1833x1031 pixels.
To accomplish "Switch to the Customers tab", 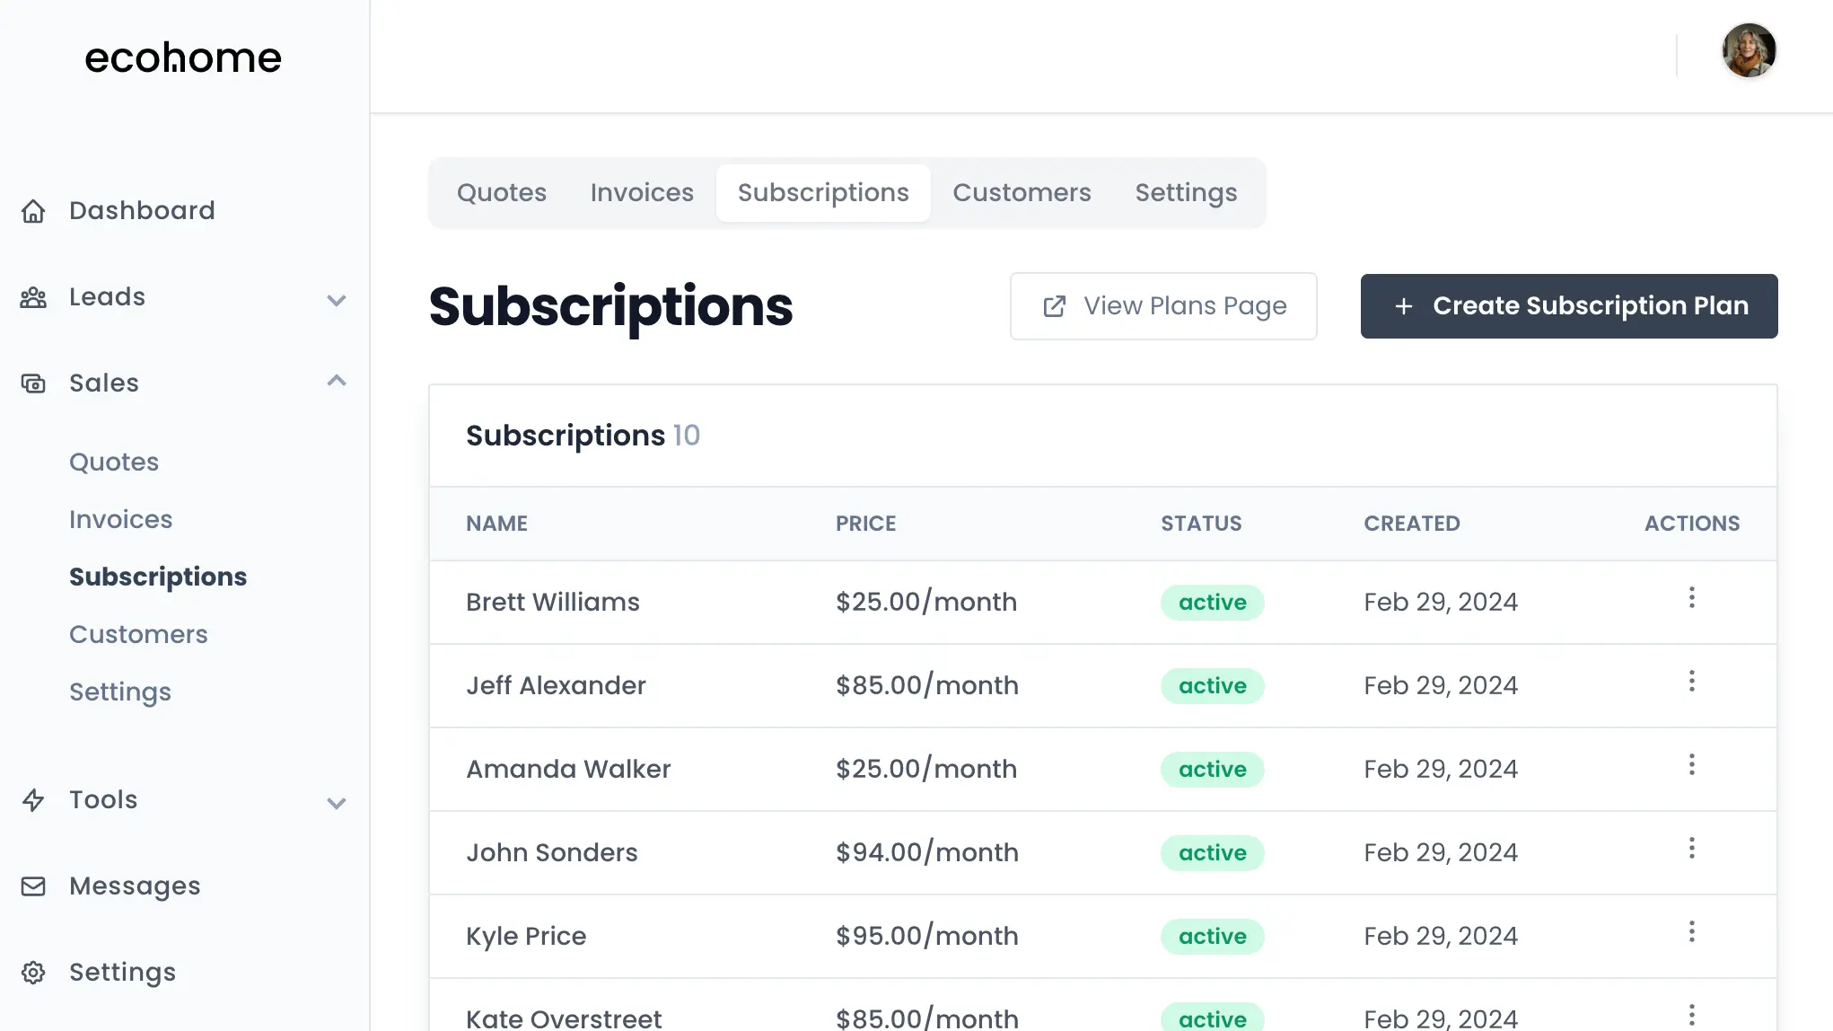I will [x=1022, y=192].
